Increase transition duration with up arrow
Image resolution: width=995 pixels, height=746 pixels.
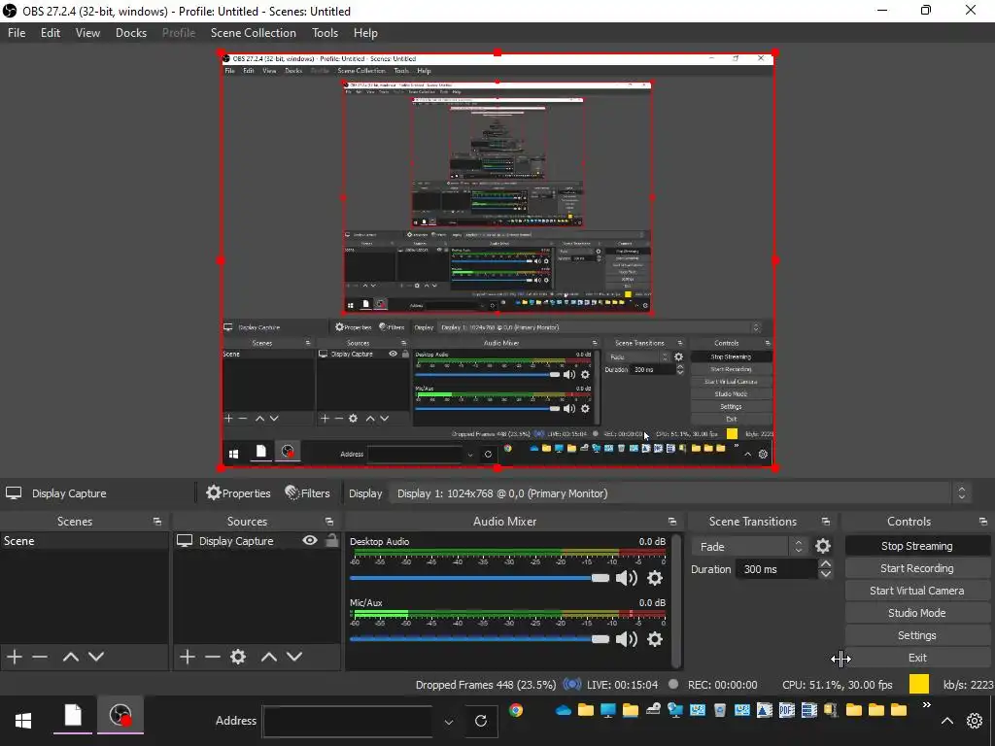[x=826, y=564]
